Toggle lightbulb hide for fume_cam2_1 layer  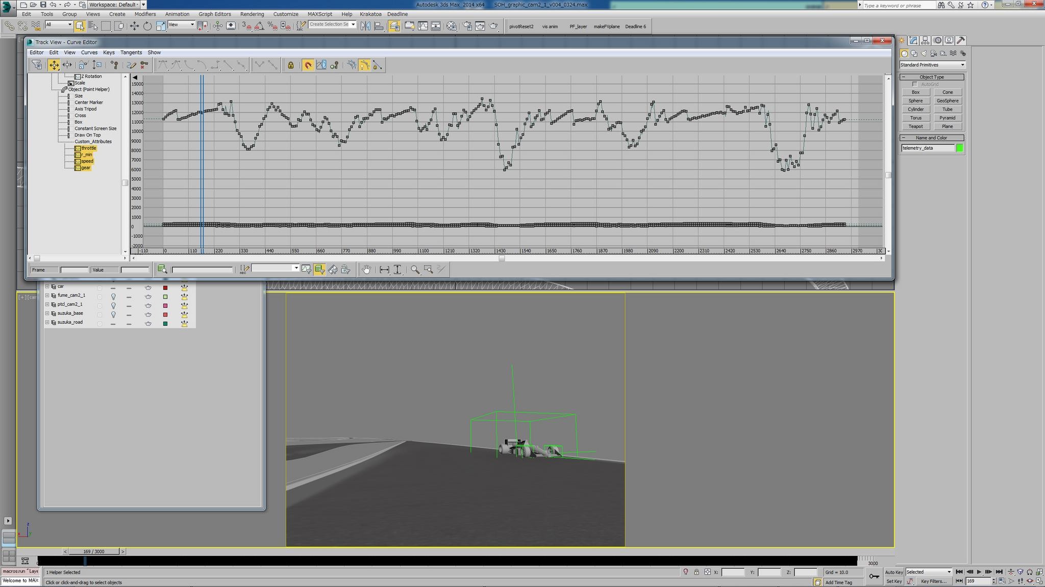pos(113,297)
